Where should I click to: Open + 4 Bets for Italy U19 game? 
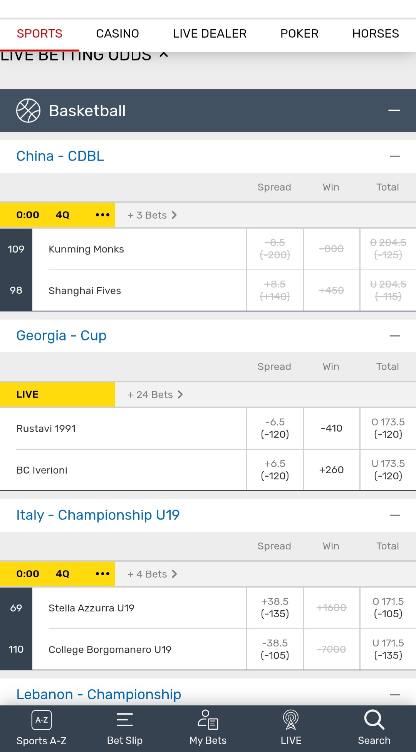coord(152,574)
